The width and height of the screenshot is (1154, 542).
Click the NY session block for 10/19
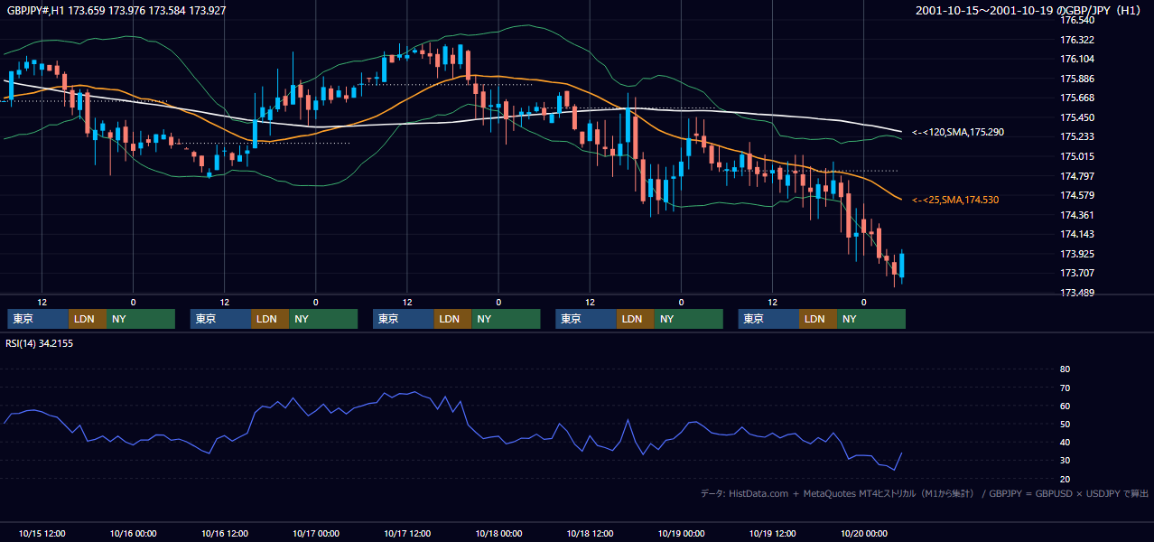(871, 319)
